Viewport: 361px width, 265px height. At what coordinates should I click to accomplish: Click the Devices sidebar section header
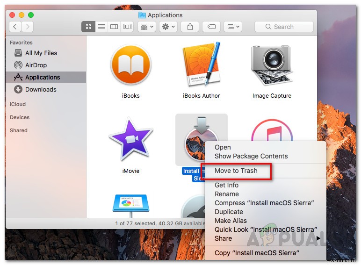(20, 117)
